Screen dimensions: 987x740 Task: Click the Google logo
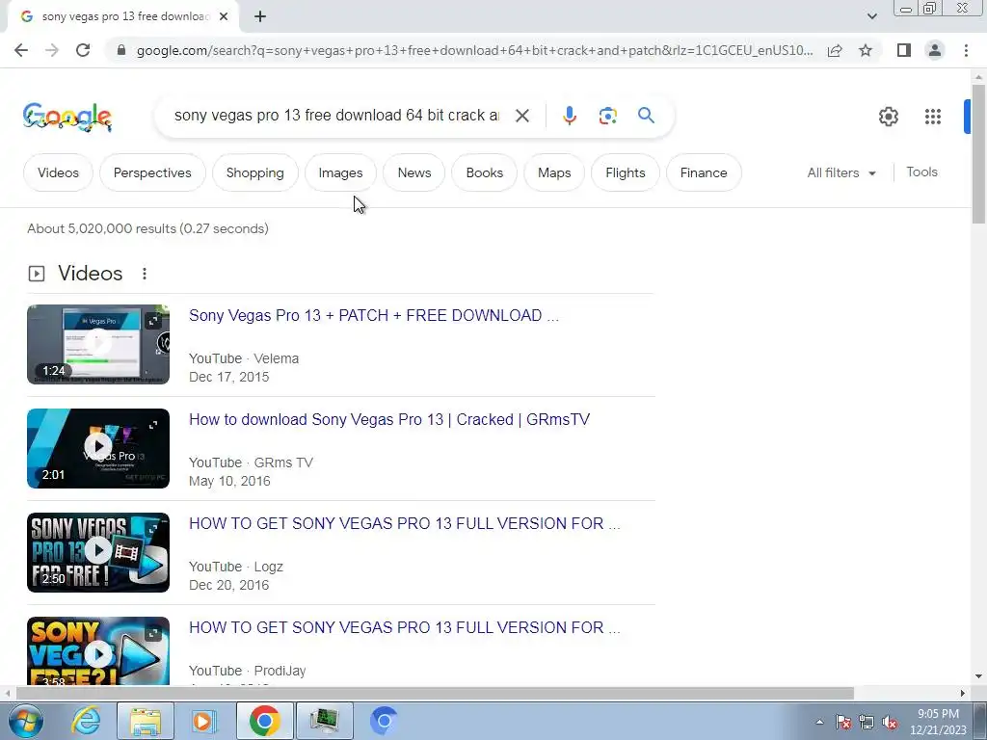67,117
